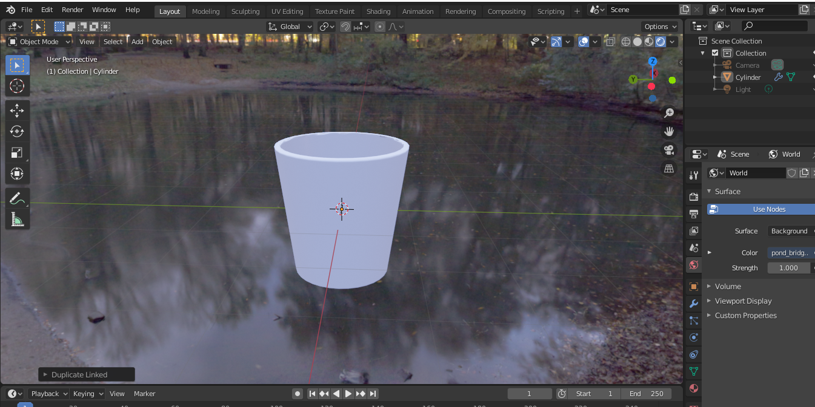Open the Modifier properties wrench tab
815x407 pixels.
tap(694, 304)
